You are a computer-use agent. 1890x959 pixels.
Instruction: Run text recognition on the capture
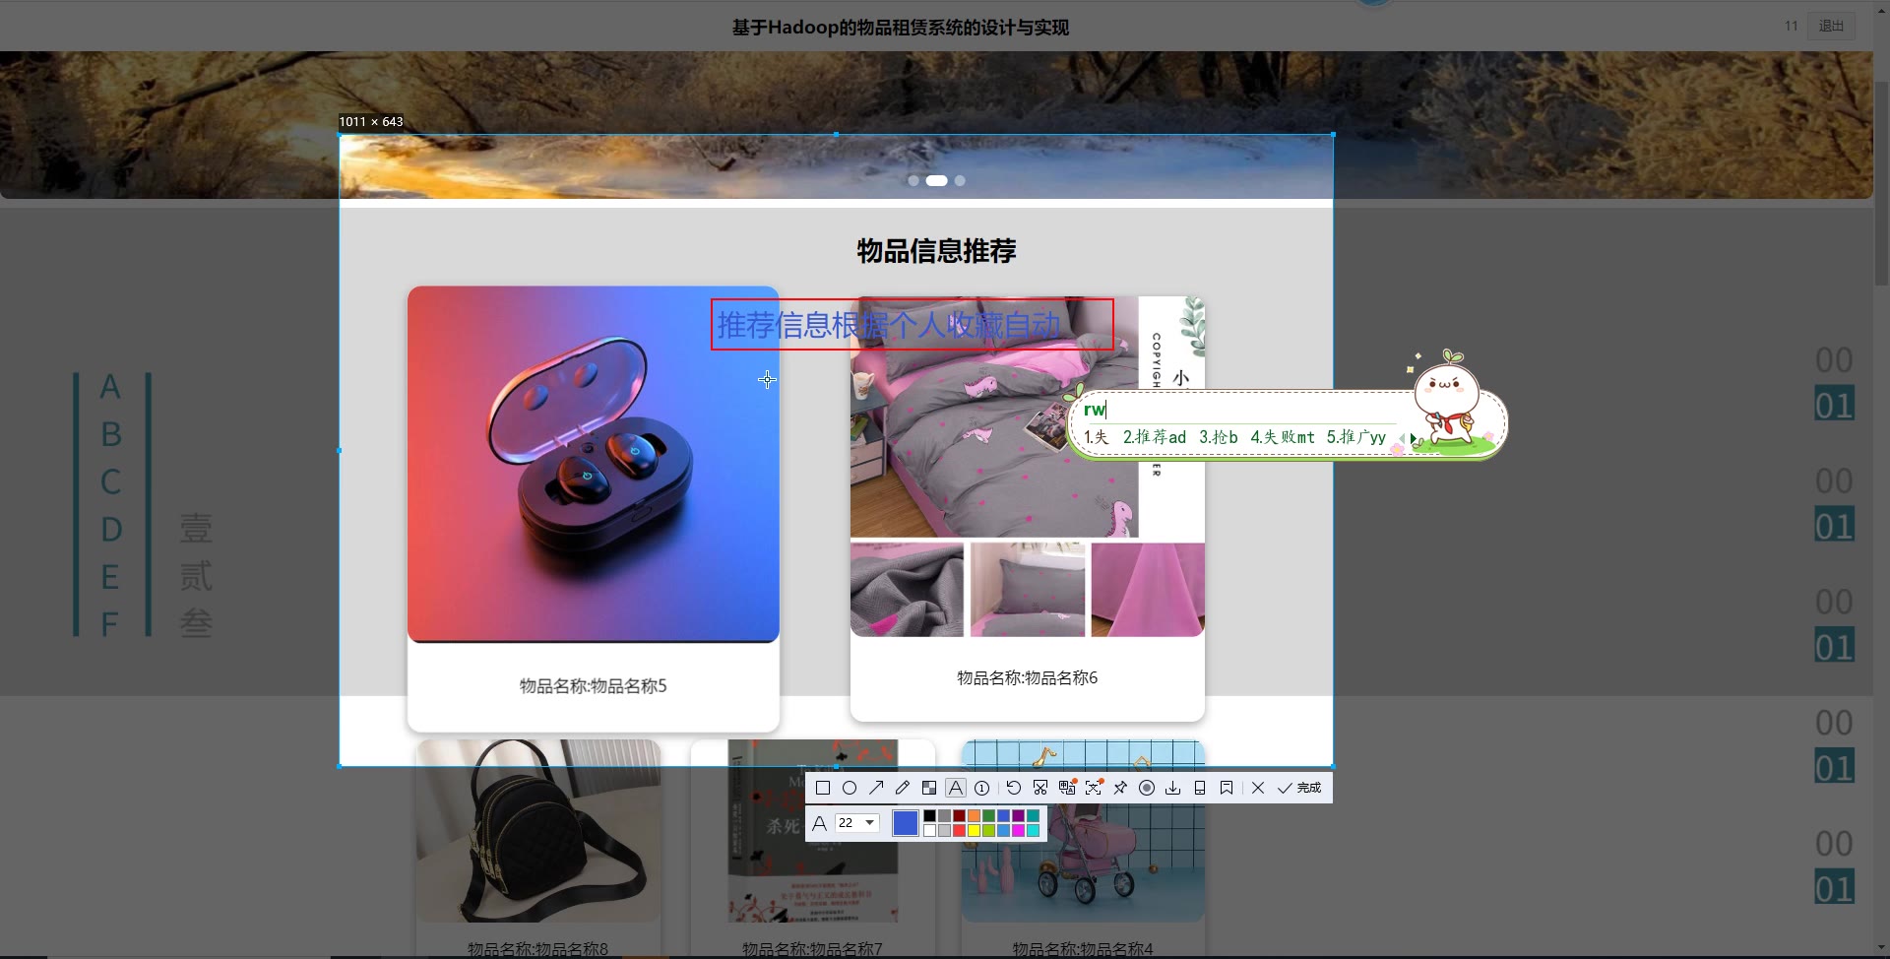pyautogui.click(x=1094, y=788)
